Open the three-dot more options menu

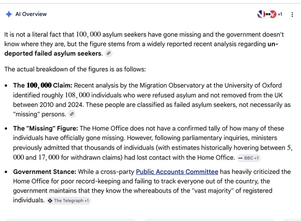click(292, 14)
